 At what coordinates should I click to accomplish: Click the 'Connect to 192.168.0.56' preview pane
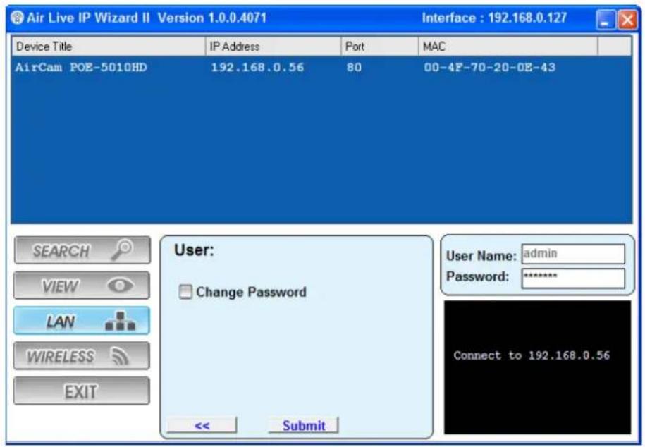538,367
